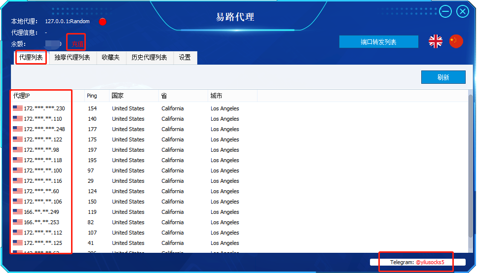Viewport: 477px width, 273px height.
Task: Switch language with the China flag icon
Action: tap(456, 41)
